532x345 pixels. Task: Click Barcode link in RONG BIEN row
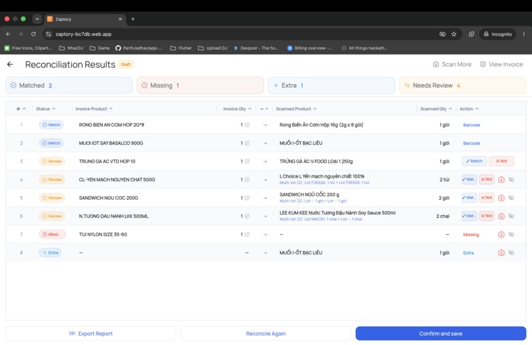point(471,125)
